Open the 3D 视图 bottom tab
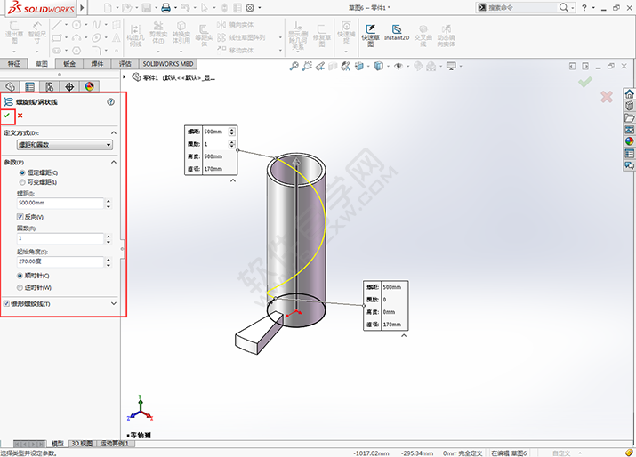Screen dimensions: 636x457 click(81, 443)
